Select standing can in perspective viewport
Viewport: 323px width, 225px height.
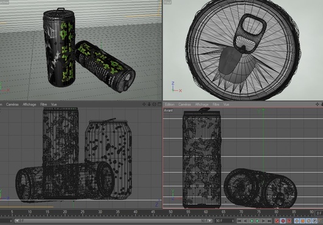coord(59,47)
